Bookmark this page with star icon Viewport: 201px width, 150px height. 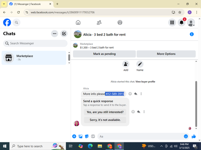(x=180, y=12)
